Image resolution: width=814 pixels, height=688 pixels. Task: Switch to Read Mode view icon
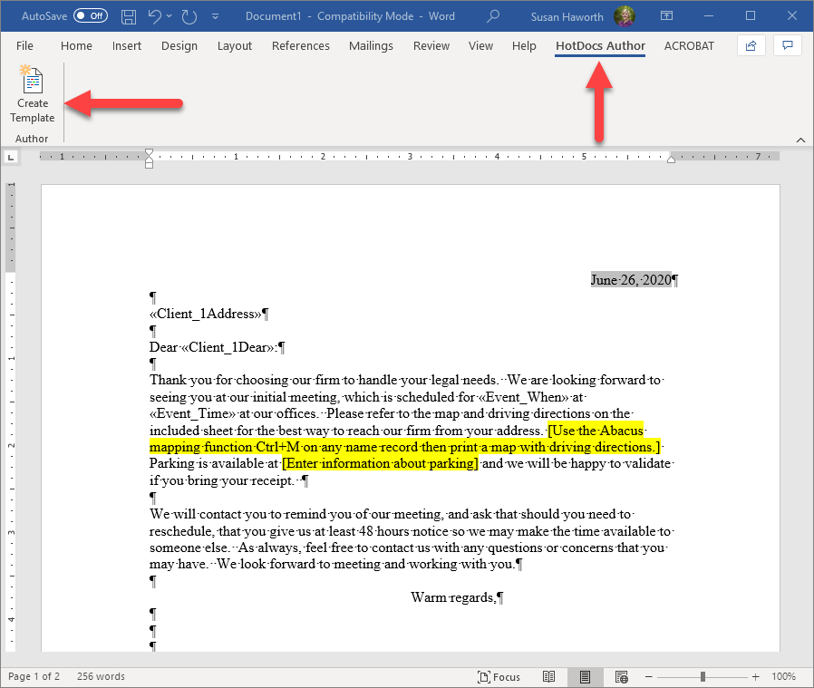[x=548, y=676]
